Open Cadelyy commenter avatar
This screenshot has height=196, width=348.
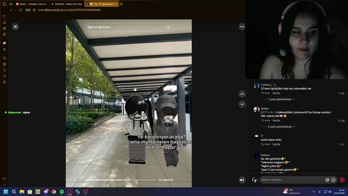(257, 86)
